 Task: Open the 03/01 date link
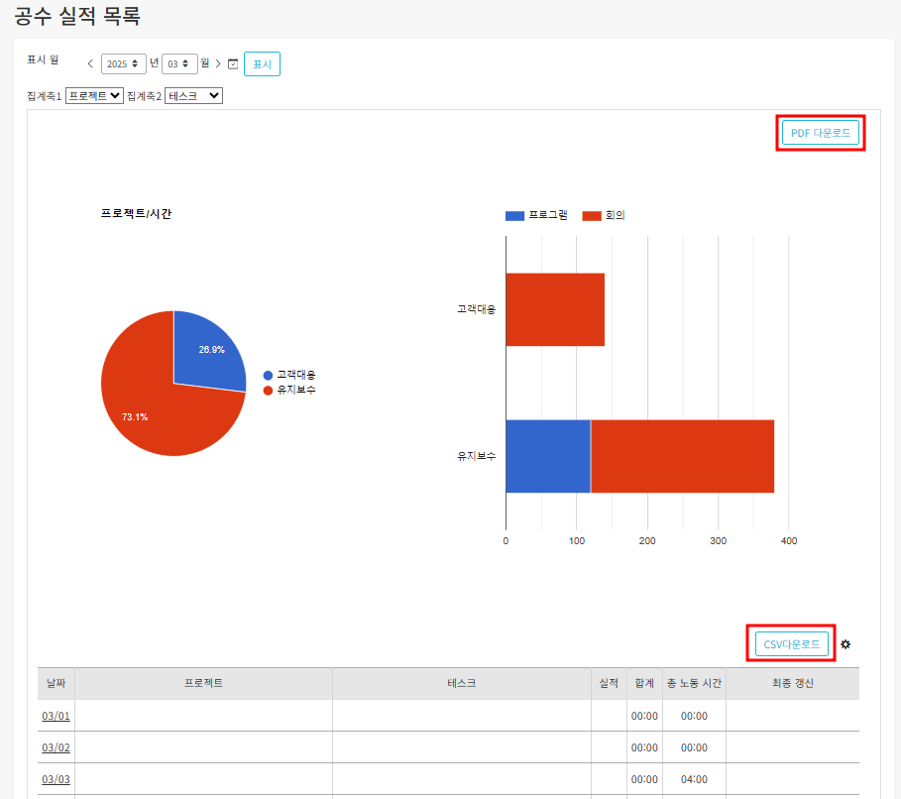click(56, 716)
